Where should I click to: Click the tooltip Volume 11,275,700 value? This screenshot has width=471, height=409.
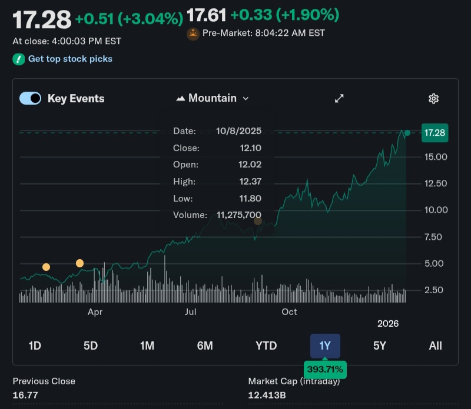point(239,214)
